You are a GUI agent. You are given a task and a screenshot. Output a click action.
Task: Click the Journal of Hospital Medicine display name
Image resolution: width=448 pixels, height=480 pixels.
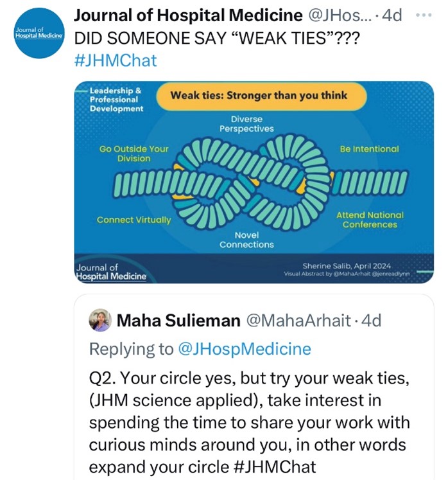coord(189,15)
